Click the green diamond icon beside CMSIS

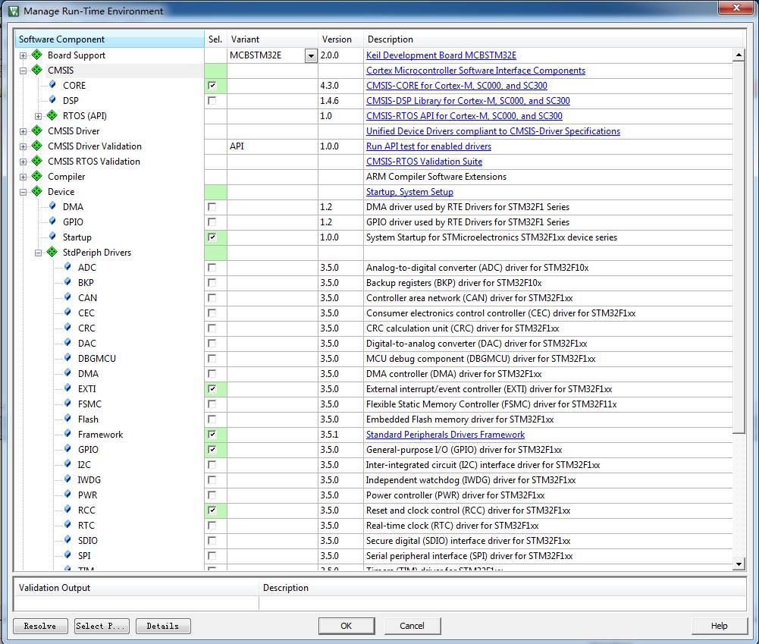(x=37, y=70)
